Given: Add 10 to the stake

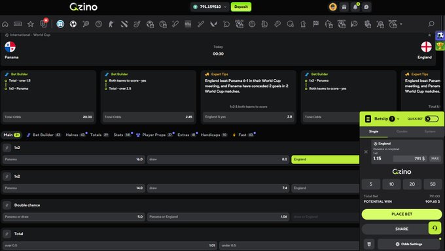Looking at the screenshot, I should pyautogui.click(x=391, y=184).
